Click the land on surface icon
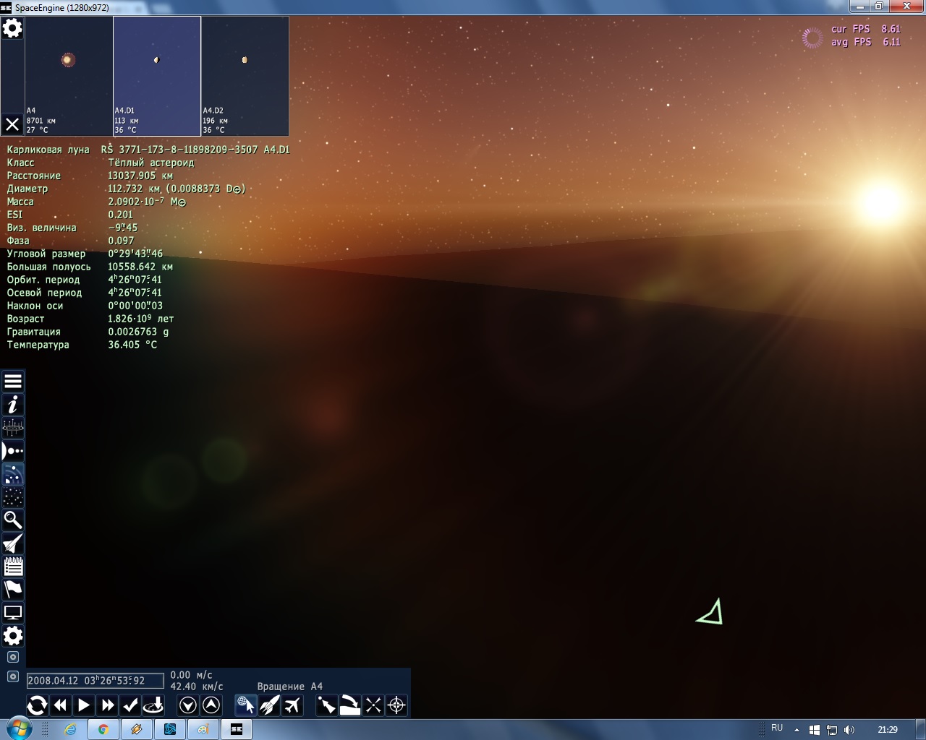Image resolution: width=926 pixels, height=740 pixels. click(x=153, y=705)
